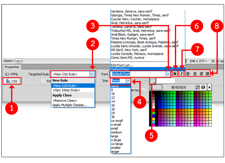The width and height of the screenshot is (225, 163).
Task: Toggle Italic text style
Action: (181, 74)
